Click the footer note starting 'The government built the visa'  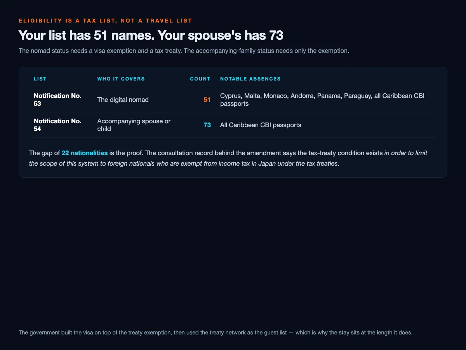216,332
